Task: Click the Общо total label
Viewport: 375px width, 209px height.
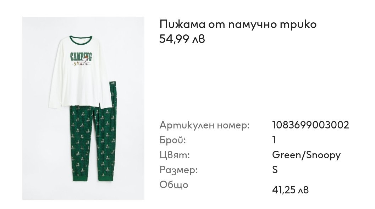Action: coord(174,185)
